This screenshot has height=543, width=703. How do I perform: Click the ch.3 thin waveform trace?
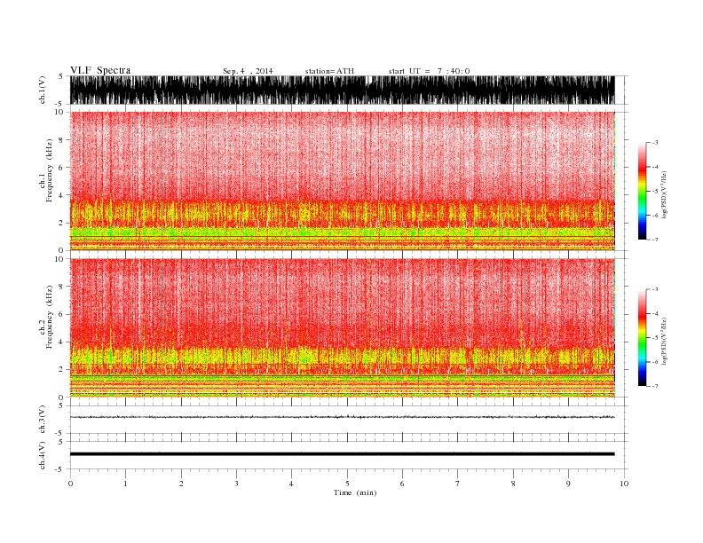tap(343, 417)
